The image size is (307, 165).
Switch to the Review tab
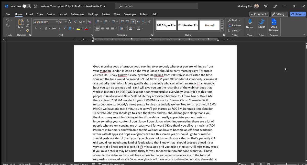106,14
